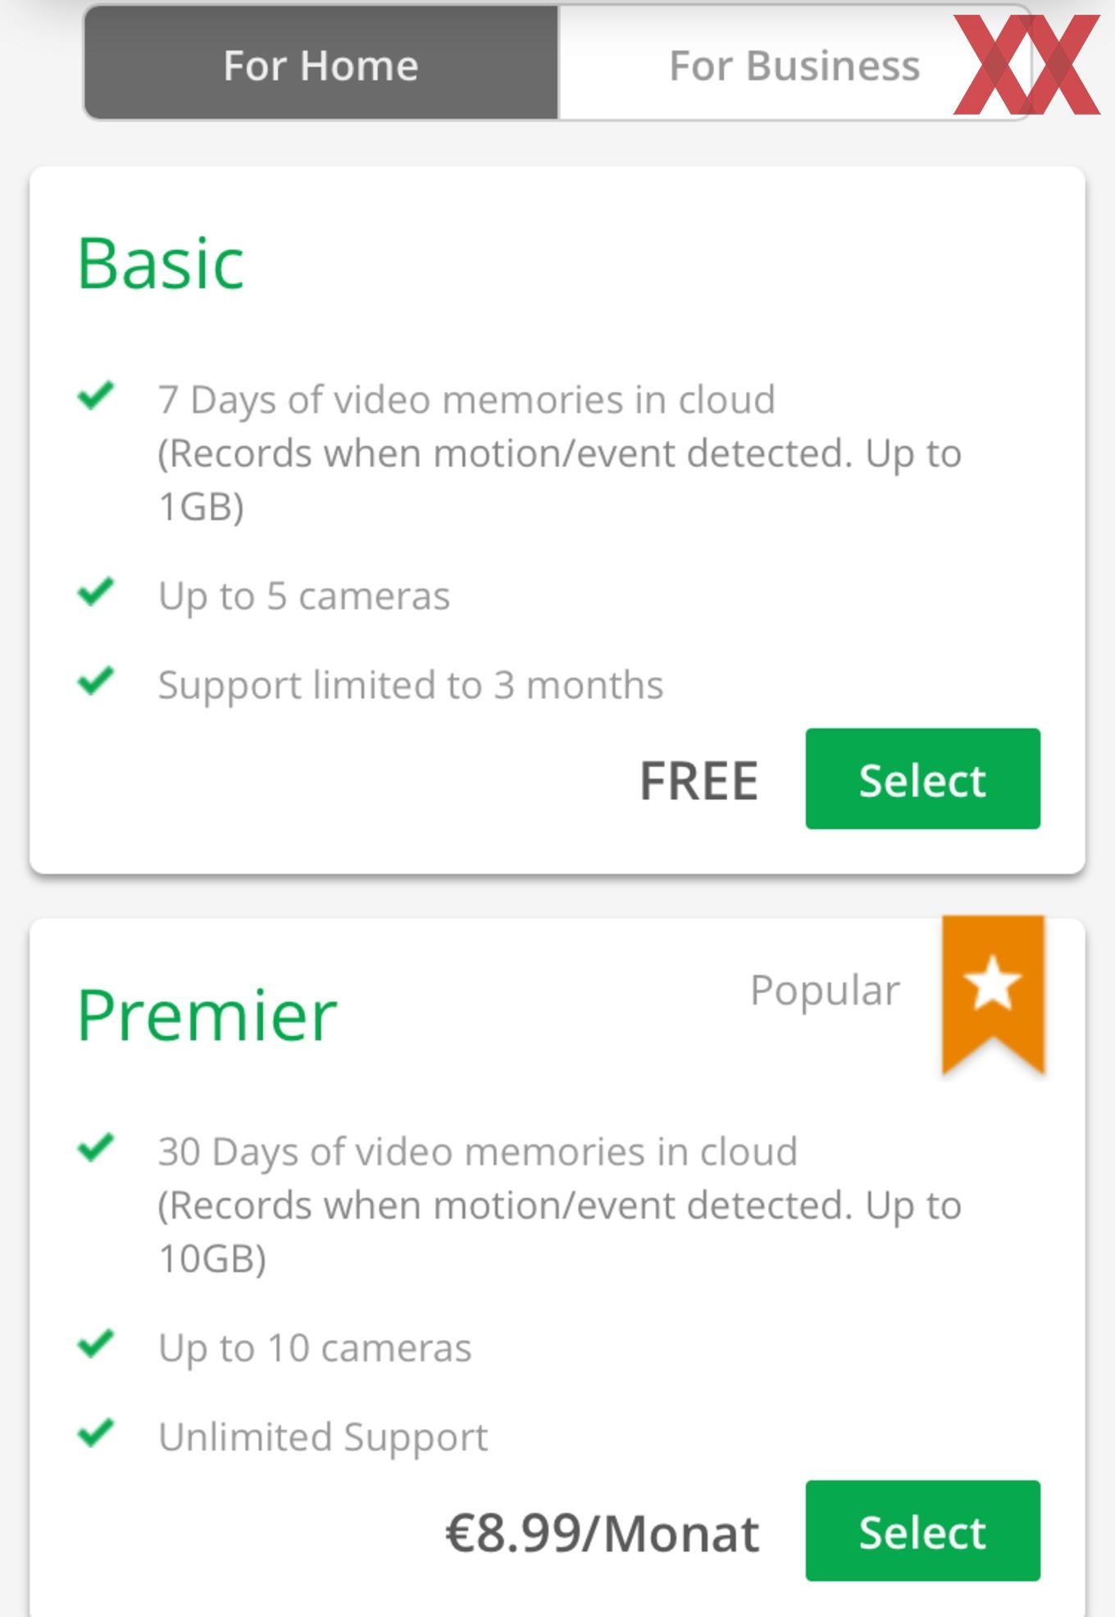Click the Premier plan heading
Viewport: 1115px width, 1617px height.
point(207,1015)
